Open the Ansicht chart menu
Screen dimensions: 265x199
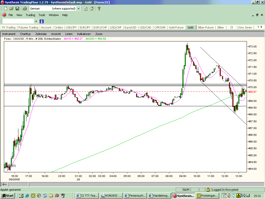(x=56, y=34)
